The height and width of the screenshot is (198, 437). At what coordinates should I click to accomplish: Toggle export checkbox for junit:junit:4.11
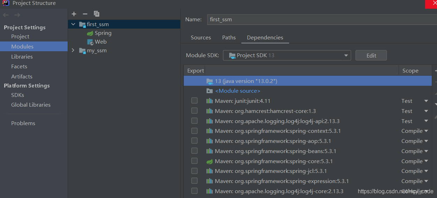(x=194, y=101)
